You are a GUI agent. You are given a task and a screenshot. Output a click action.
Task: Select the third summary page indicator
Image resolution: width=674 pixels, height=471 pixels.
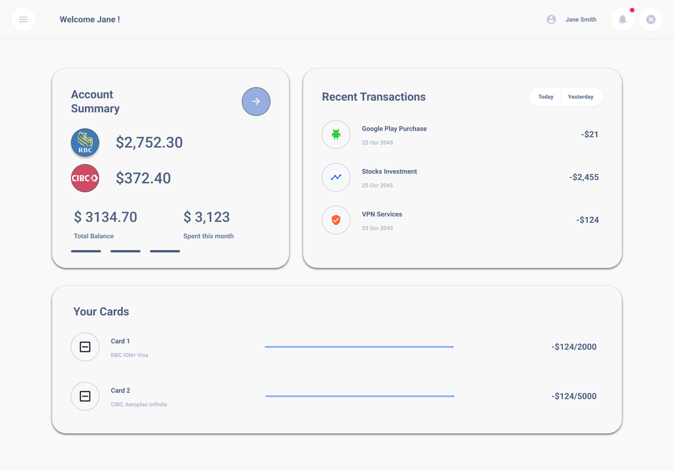coord(165,251)
